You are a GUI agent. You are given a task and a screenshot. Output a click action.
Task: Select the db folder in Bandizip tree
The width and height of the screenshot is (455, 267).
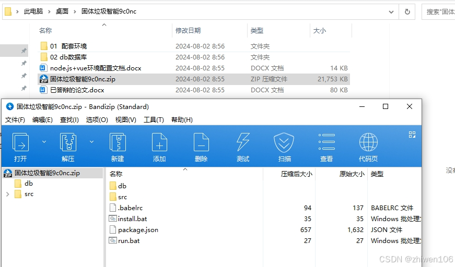[28, 184]
